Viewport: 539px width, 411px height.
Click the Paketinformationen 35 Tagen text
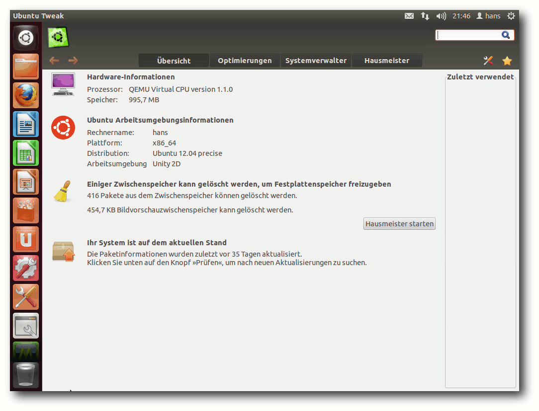tap(194, 254)
